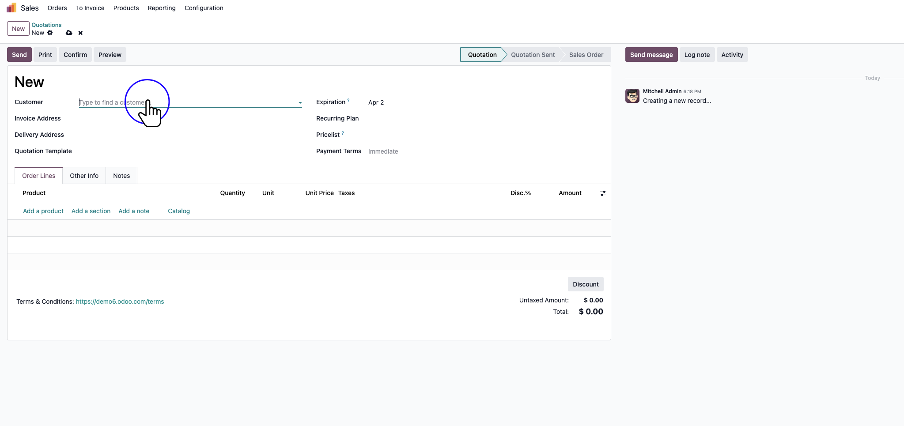Open the Immediate payment terms selector
This screenshot has height=426, width=904.
pos(383,151)
